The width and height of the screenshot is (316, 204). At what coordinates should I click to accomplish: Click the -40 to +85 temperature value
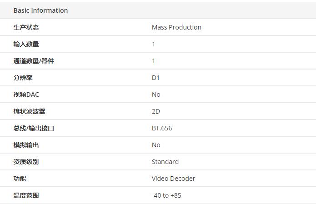pos(166,195)
